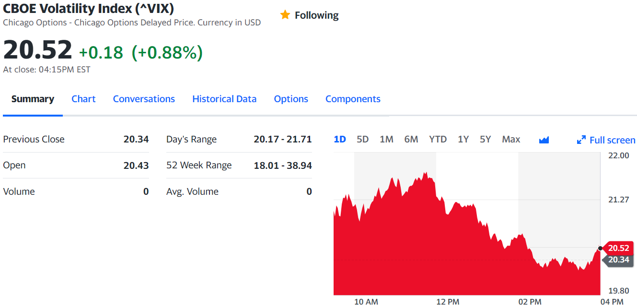The height and width of the screenshot is (307, 637).
Task: Click the current price 20.52
Action: tap(37, 49)
